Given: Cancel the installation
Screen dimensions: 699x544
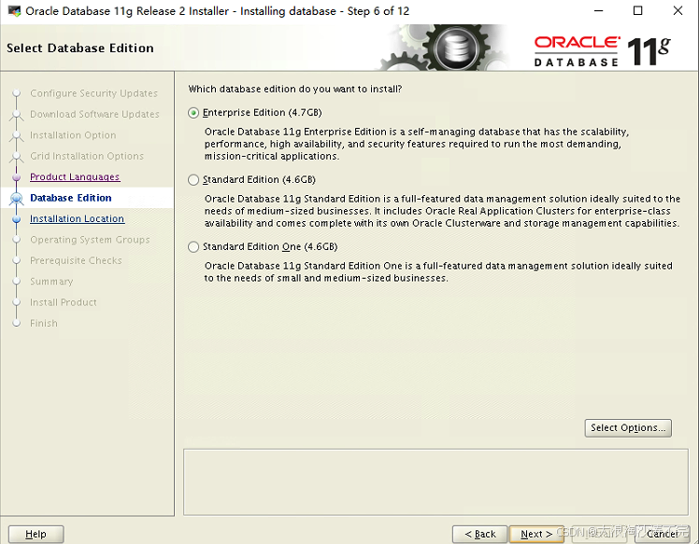Looking at the screenshot, I should (x=662, y=534).
